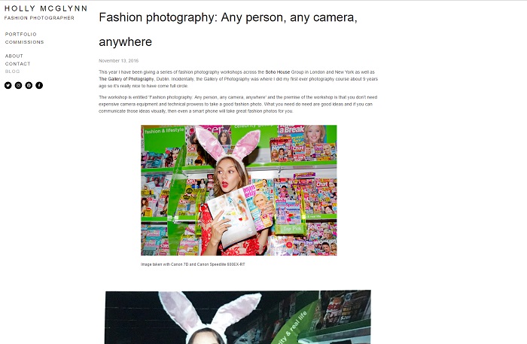Open the magazine-stand bunny ears photo
This screenshot has width=527, height=344.
pos(239,190)
